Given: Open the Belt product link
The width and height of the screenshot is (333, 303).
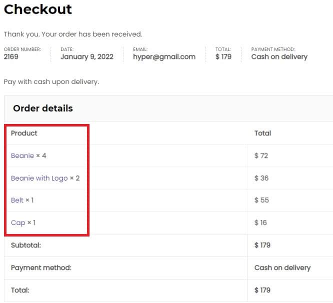Looking at the screenshot, I should [17, 200].
